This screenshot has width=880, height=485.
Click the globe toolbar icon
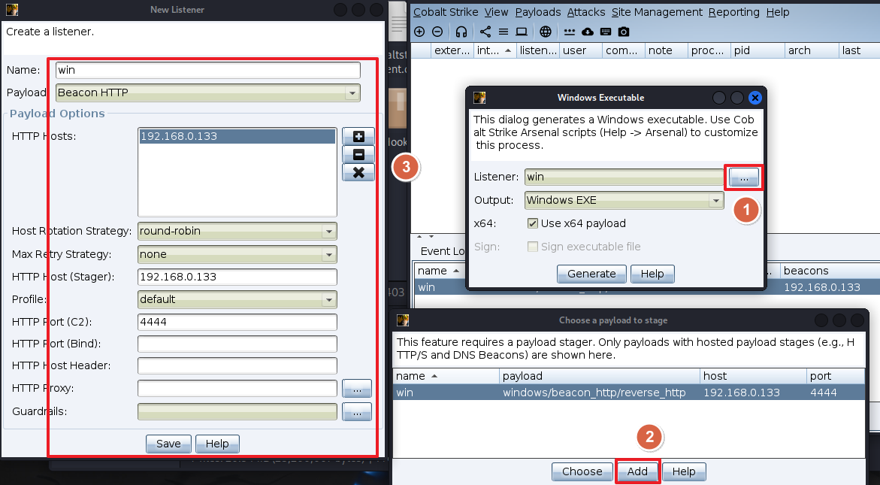(546, 32)
